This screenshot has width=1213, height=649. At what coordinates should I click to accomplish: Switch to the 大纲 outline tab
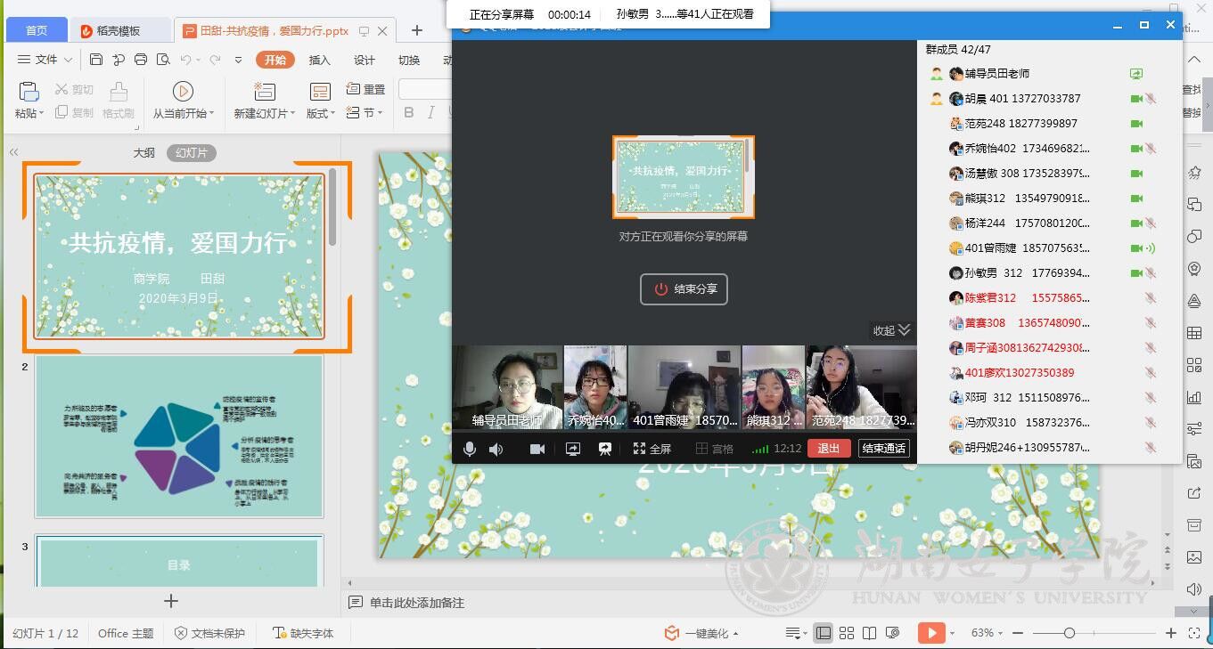click(144, 153)
